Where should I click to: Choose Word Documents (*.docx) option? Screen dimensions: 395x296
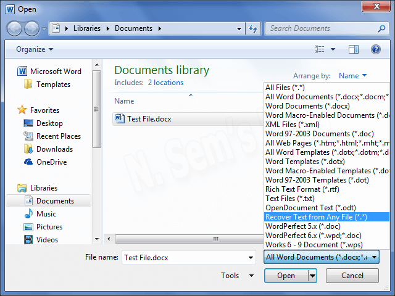[x=326, y=106]
